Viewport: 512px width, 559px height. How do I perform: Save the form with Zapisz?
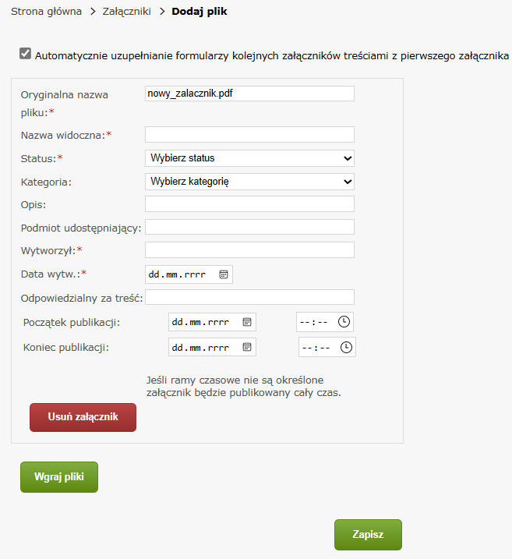coord(368,535)
